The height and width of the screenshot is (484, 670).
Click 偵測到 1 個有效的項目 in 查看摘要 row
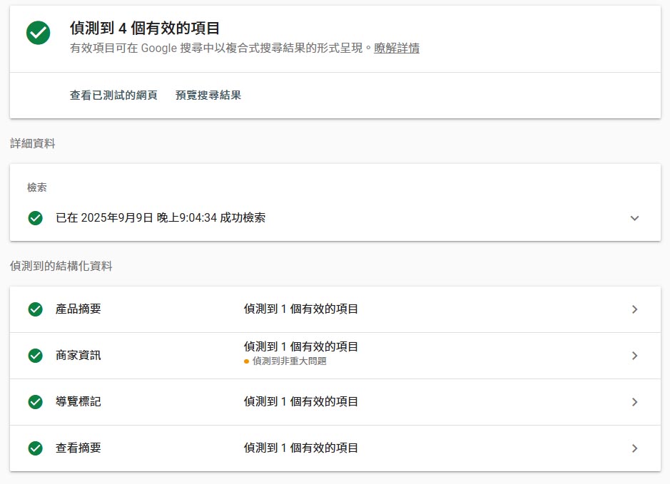(x=301, y=448)
